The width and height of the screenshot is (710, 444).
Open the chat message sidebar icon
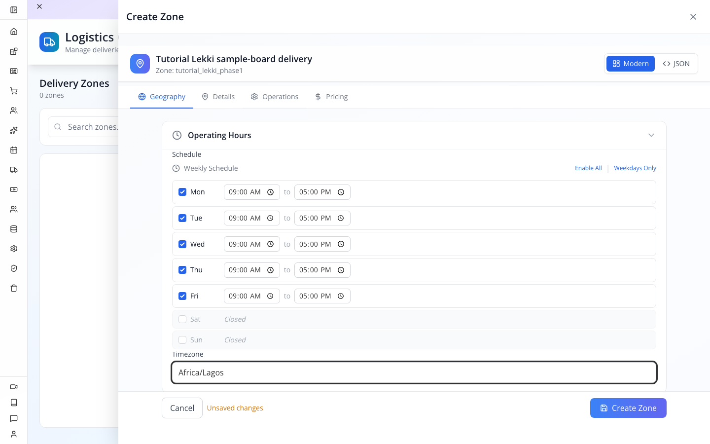pos(14,418)
